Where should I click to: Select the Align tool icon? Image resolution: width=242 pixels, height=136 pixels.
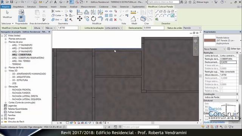79,12
